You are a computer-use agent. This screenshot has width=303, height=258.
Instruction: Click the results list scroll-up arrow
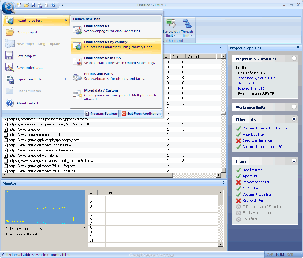pyautogui.click(x=223, y=56)
